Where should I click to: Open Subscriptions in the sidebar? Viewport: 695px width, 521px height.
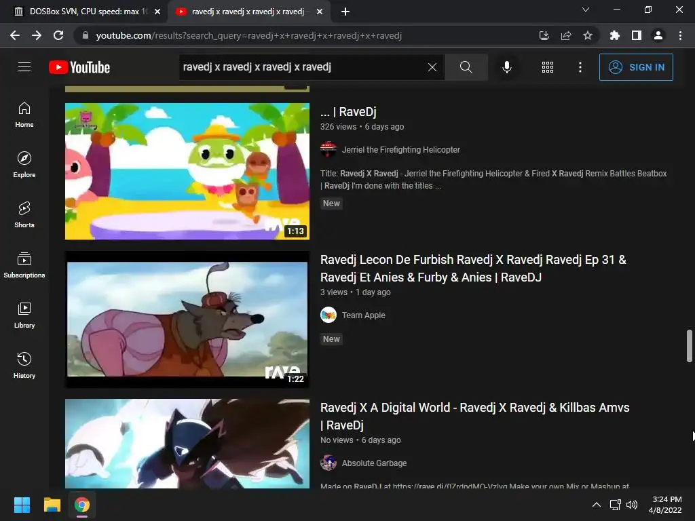tap(24, 265)
